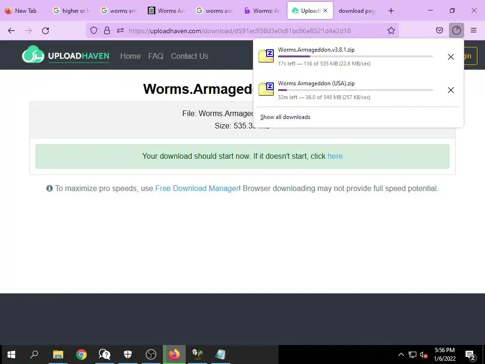Select '17s left — 116 of 535 MB' status text

pyautogui.click(x=324, y=64)
